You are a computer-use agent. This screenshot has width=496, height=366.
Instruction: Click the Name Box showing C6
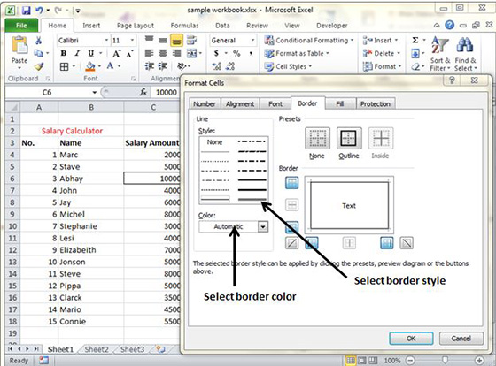click(x=47, y=92)
